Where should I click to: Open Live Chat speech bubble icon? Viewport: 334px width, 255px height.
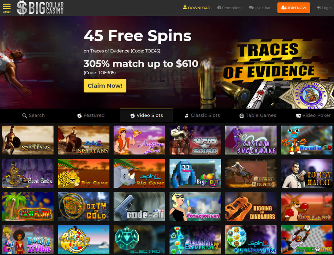[251, 8]
